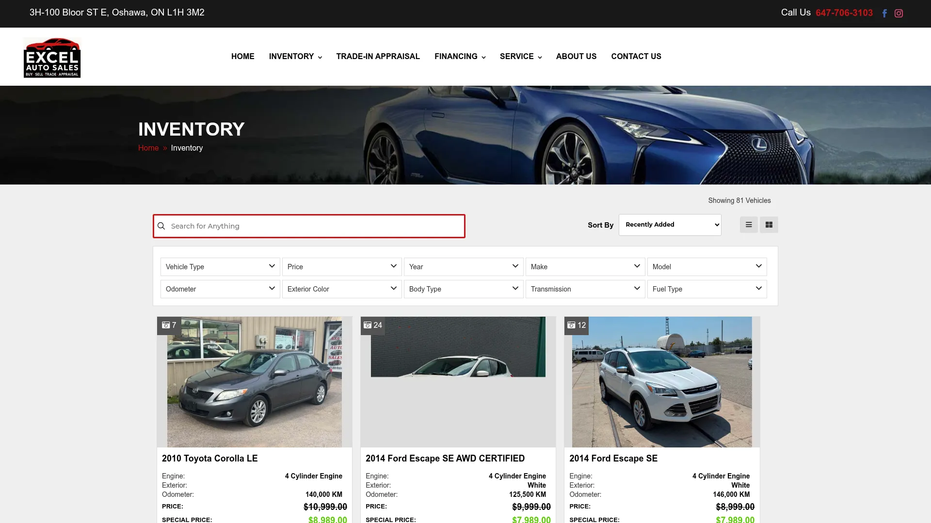Click the 'Sort By' label
This screenshot has height=523, width=931.
[x=600, y=225]
